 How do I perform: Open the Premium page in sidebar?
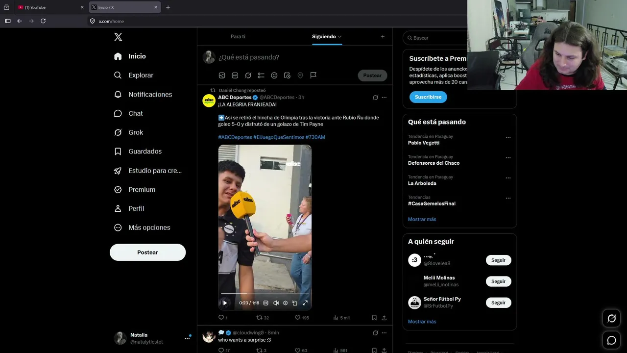(x=135, y=190)
